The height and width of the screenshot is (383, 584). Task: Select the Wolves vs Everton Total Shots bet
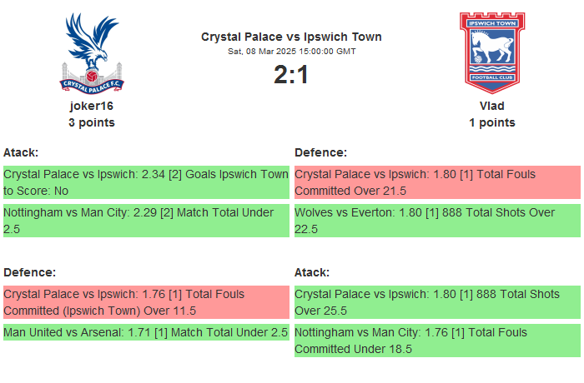(x=437, y=221)
